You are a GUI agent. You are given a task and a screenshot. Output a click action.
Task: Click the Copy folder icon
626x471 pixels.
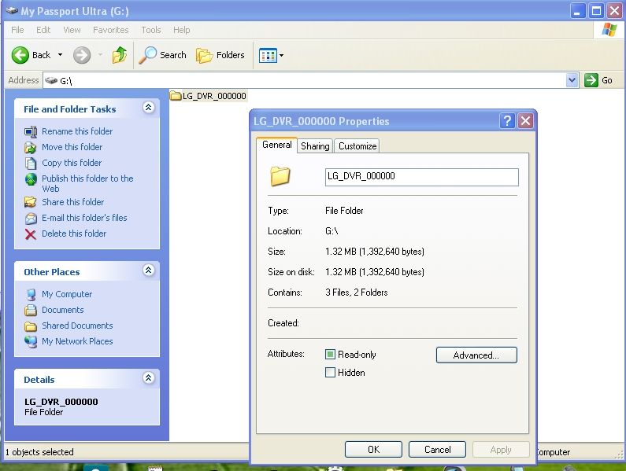(x=31, y=164)
